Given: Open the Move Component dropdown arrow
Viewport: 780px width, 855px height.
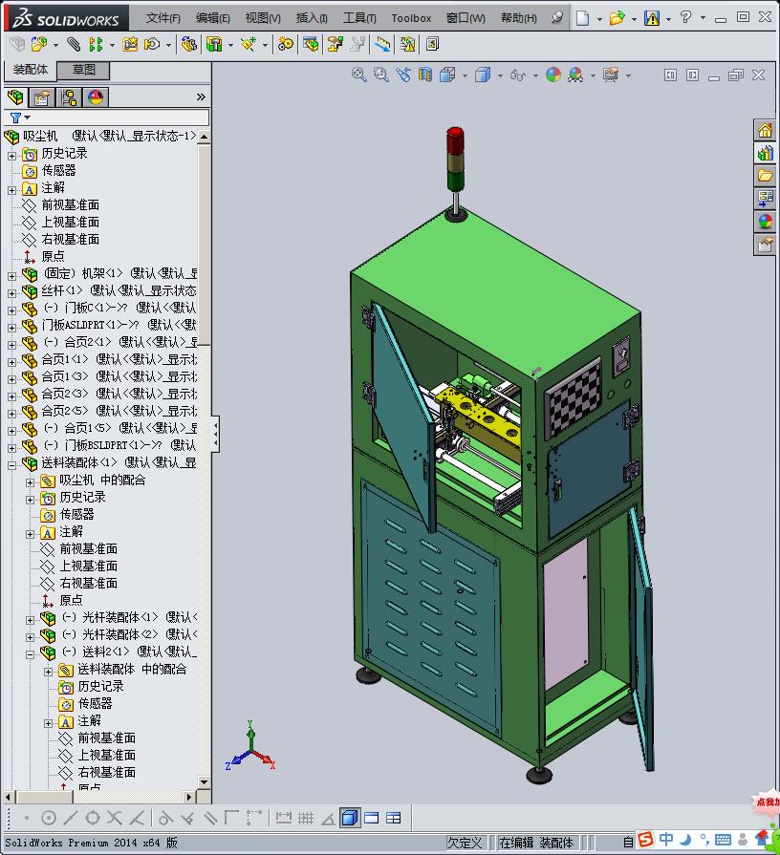Looking at the screenshot, I should [168, 45].
